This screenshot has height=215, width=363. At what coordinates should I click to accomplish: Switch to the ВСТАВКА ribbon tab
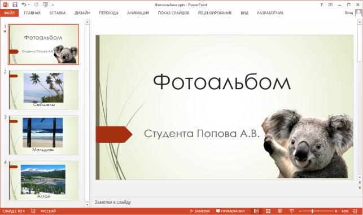click(x=58, y=13)
